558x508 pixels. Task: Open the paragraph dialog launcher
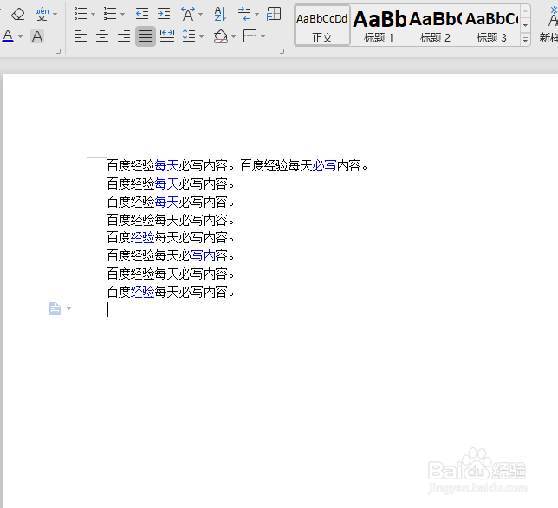click(x=282, y=52)
